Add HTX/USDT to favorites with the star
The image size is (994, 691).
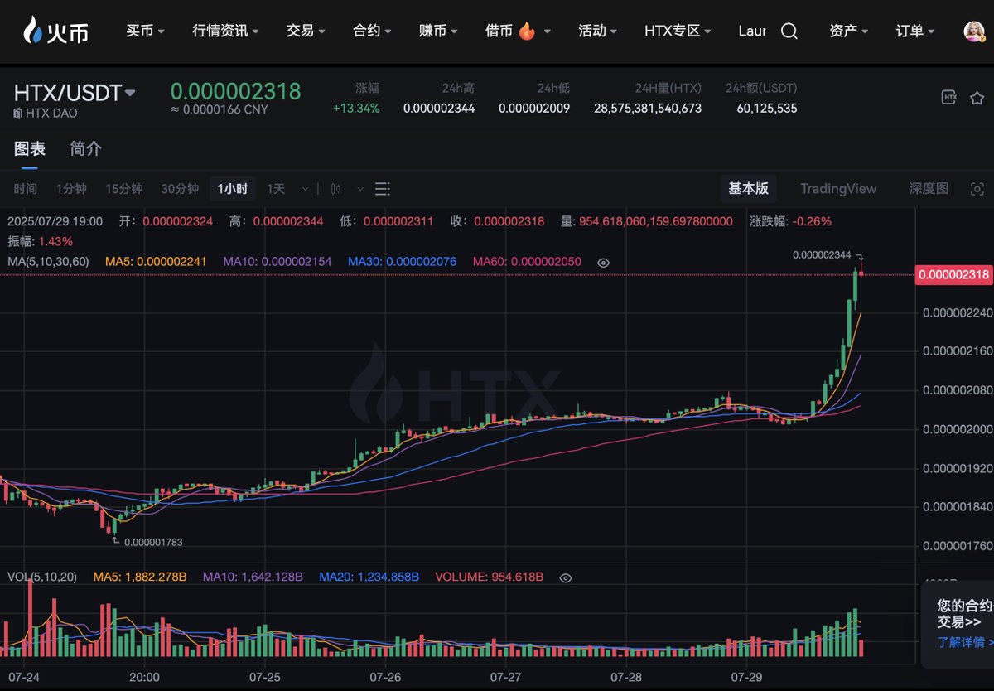[977, 97]
